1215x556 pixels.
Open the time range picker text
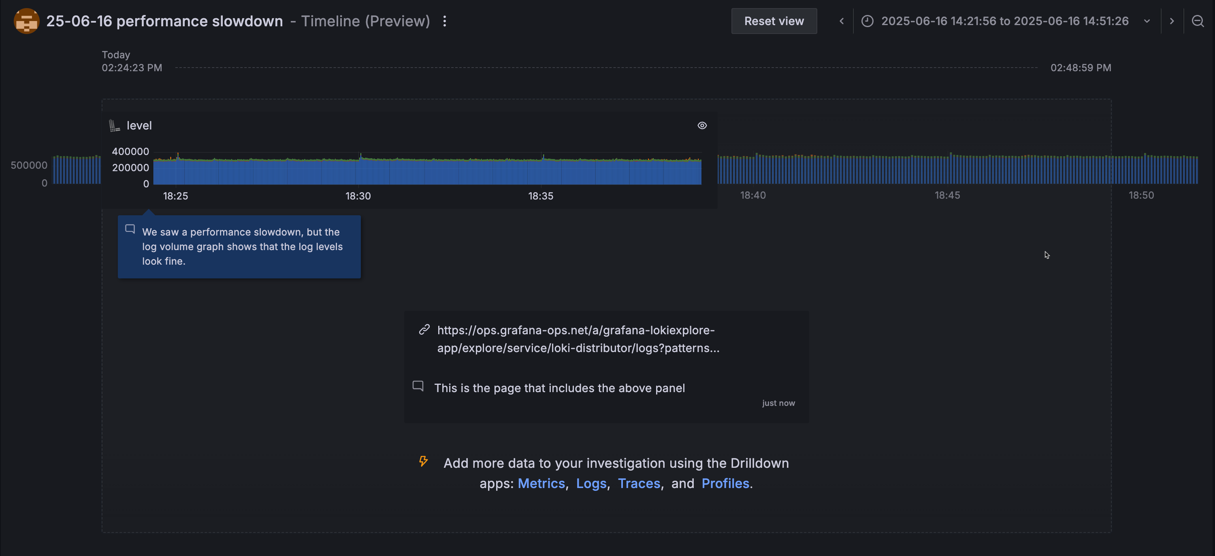pyautogui.click(x=1005, y=21)
